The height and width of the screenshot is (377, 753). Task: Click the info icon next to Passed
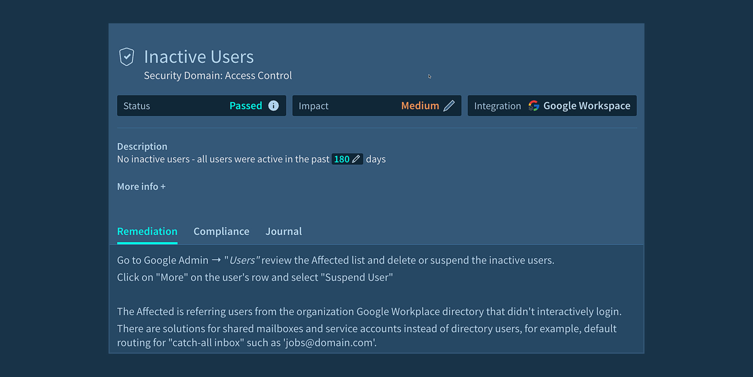click(273, 106)
